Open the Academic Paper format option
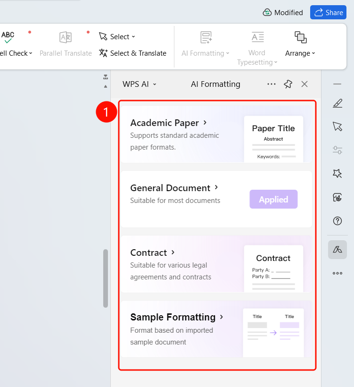The width and height of the screenshot is (354, 387). [216, 134]
